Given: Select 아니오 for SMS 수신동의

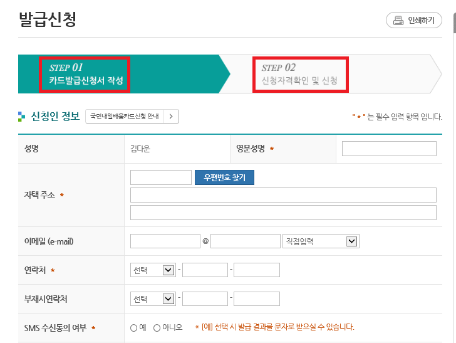Looking at the screenshot, I should pos(157,328).
